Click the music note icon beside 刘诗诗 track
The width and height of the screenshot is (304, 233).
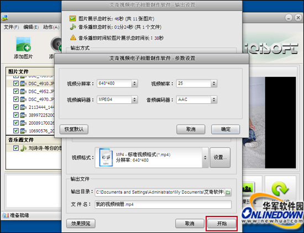tap(23, 148)
